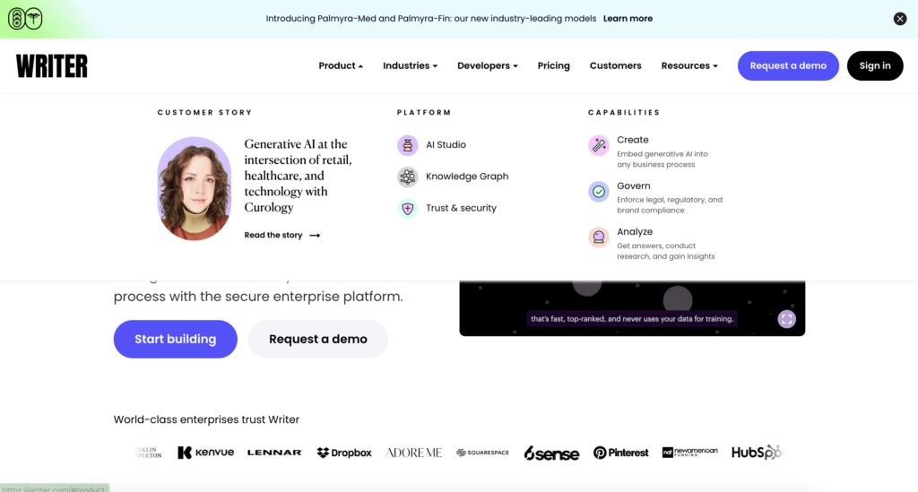
Task: Go to the Pricing page
Action: (553, 65)
